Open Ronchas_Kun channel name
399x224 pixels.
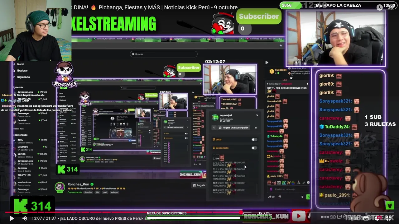78,184
